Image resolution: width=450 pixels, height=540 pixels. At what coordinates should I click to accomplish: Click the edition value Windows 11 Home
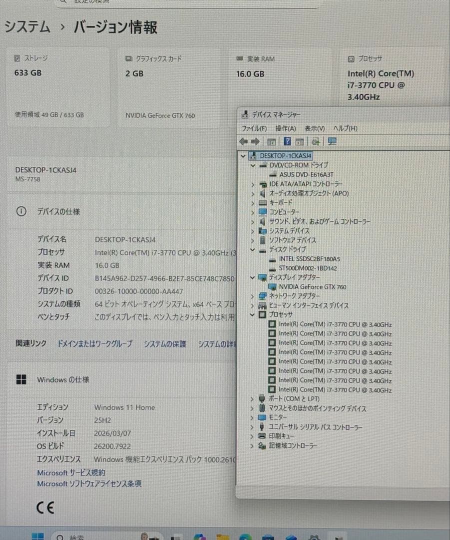click(124, 407)
